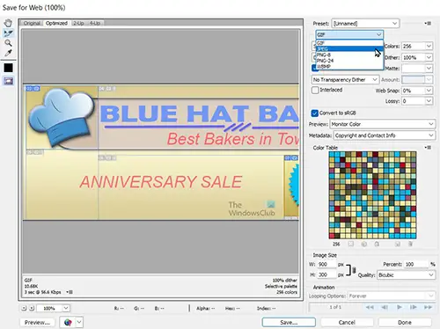Toggle slices visibility button

tap(8, 81)
